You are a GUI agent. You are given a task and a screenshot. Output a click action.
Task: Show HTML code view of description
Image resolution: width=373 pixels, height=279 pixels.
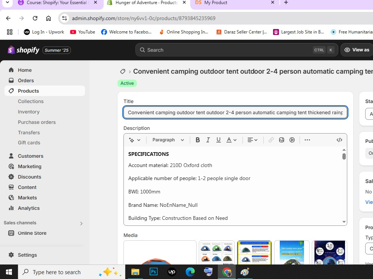coord(339,140)
